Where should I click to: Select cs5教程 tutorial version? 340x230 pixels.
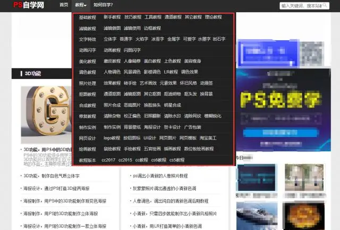pos(177,160)
